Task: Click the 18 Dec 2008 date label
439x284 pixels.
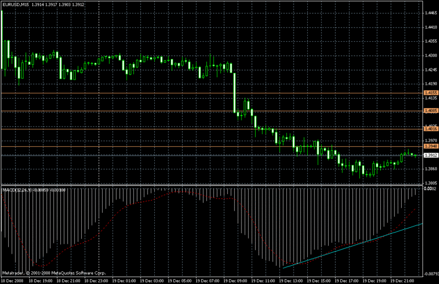Action: (13, 280)
